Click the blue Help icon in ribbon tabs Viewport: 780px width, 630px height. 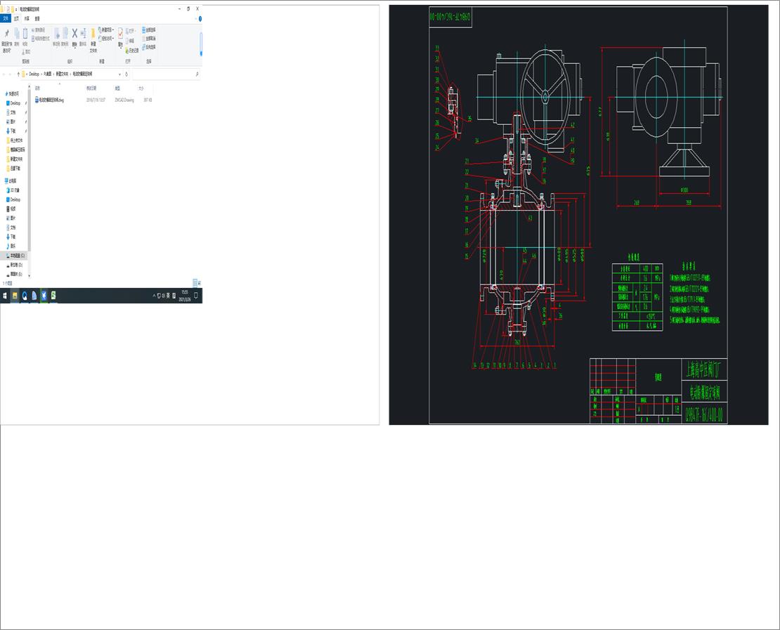pyautogui.click(x=200, y=19)
